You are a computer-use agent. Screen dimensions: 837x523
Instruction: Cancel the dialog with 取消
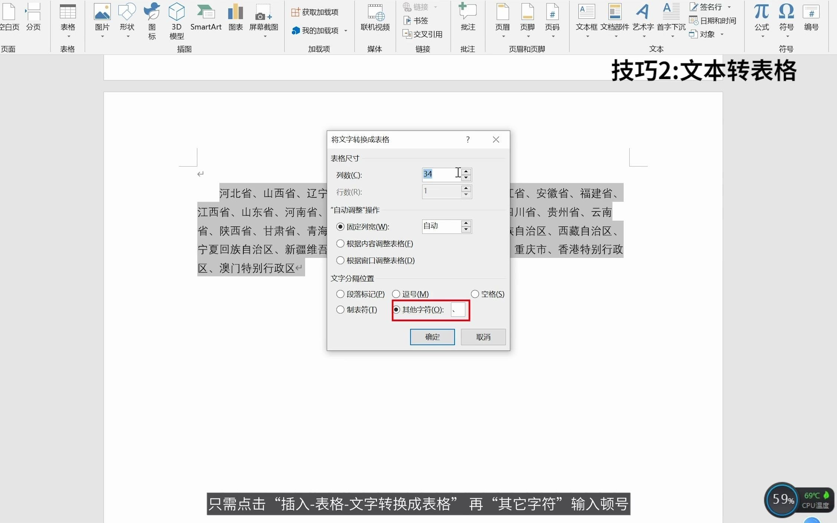pos(483,337)
